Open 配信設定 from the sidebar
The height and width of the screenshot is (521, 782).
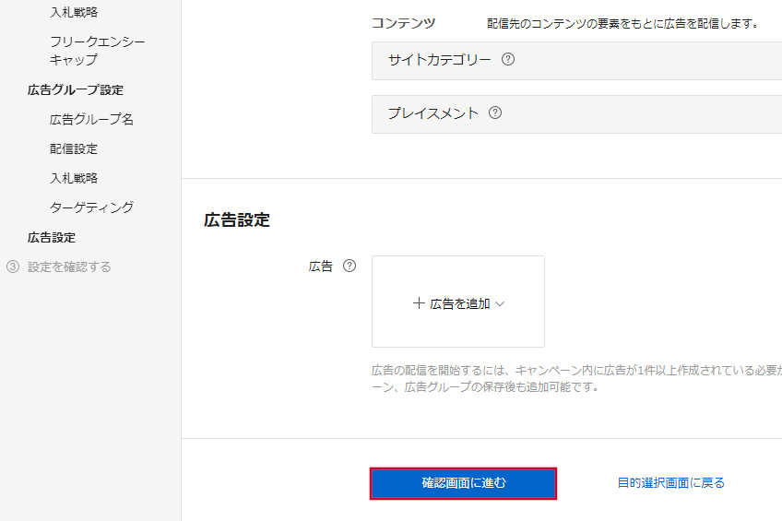click(74, 148)
